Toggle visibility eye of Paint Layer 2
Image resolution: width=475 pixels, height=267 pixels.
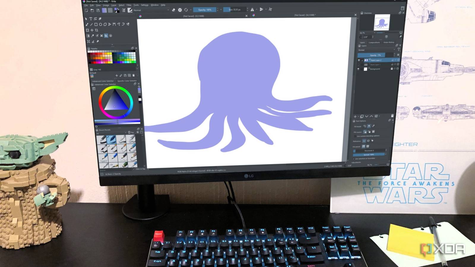tap(359, 60)
